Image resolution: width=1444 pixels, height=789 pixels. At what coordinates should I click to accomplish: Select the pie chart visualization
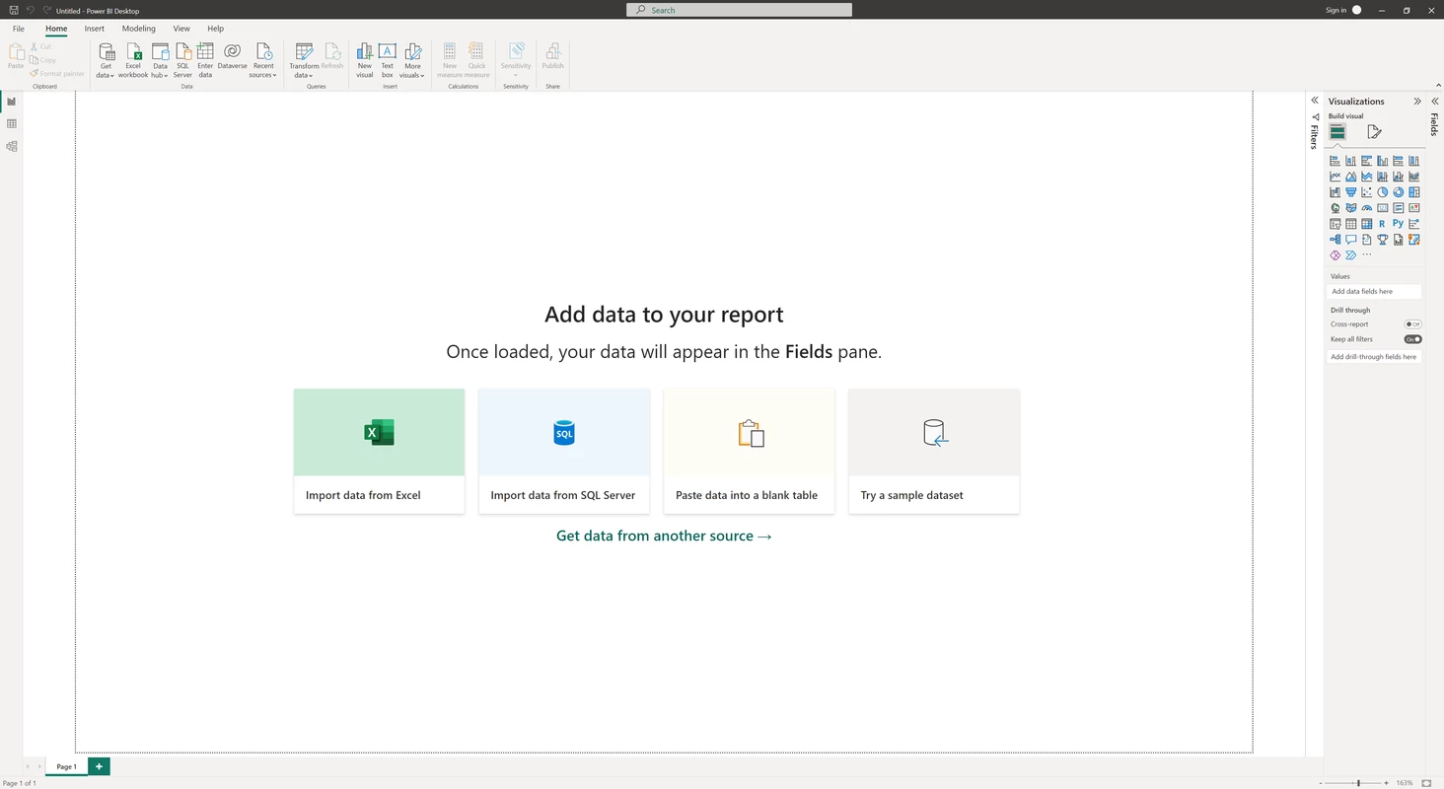(x=1382, y=192)
